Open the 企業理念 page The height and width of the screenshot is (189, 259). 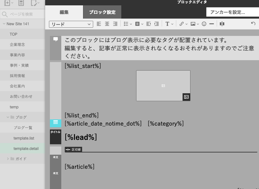point(22,44)
